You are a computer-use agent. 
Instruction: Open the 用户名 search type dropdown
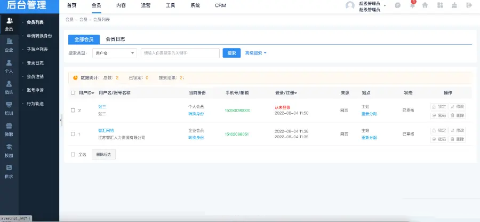pos(115,53)
